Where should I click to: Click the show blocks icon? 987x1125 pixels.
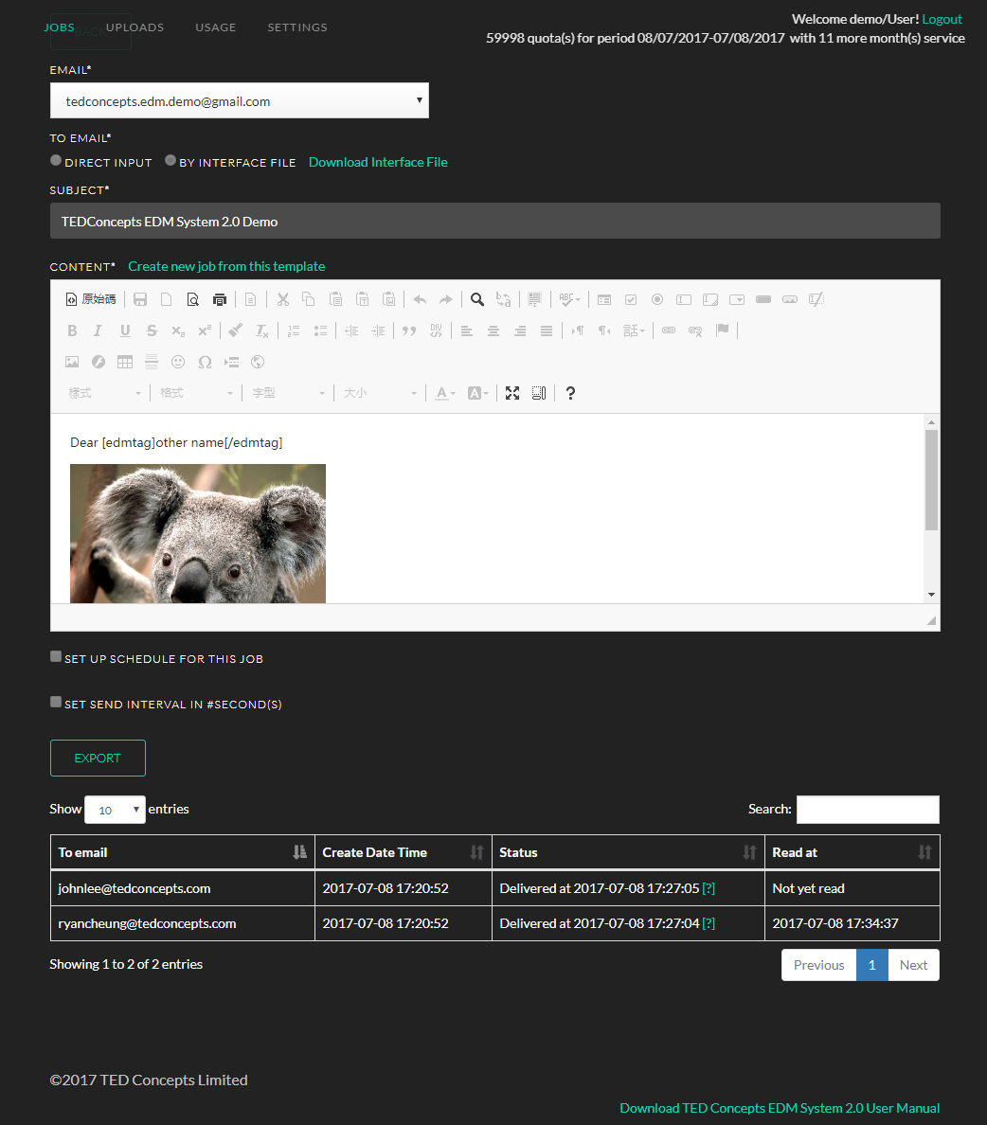(x=538, y=393)
